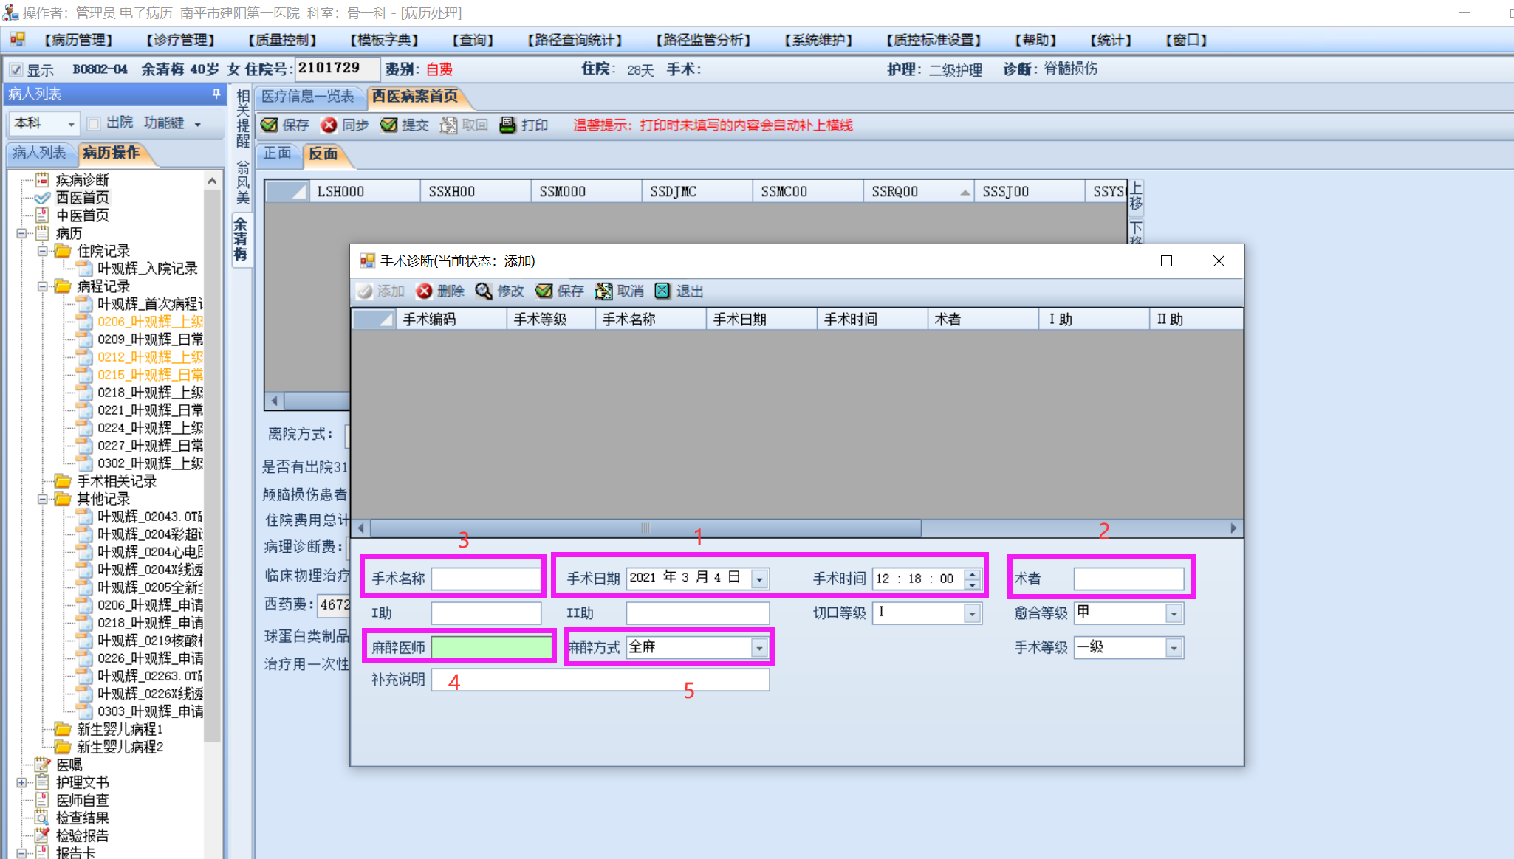The height and width of the screenshot is (859, 1514).
Task: Check the 出院 checkbox
Action: [94, 123]
